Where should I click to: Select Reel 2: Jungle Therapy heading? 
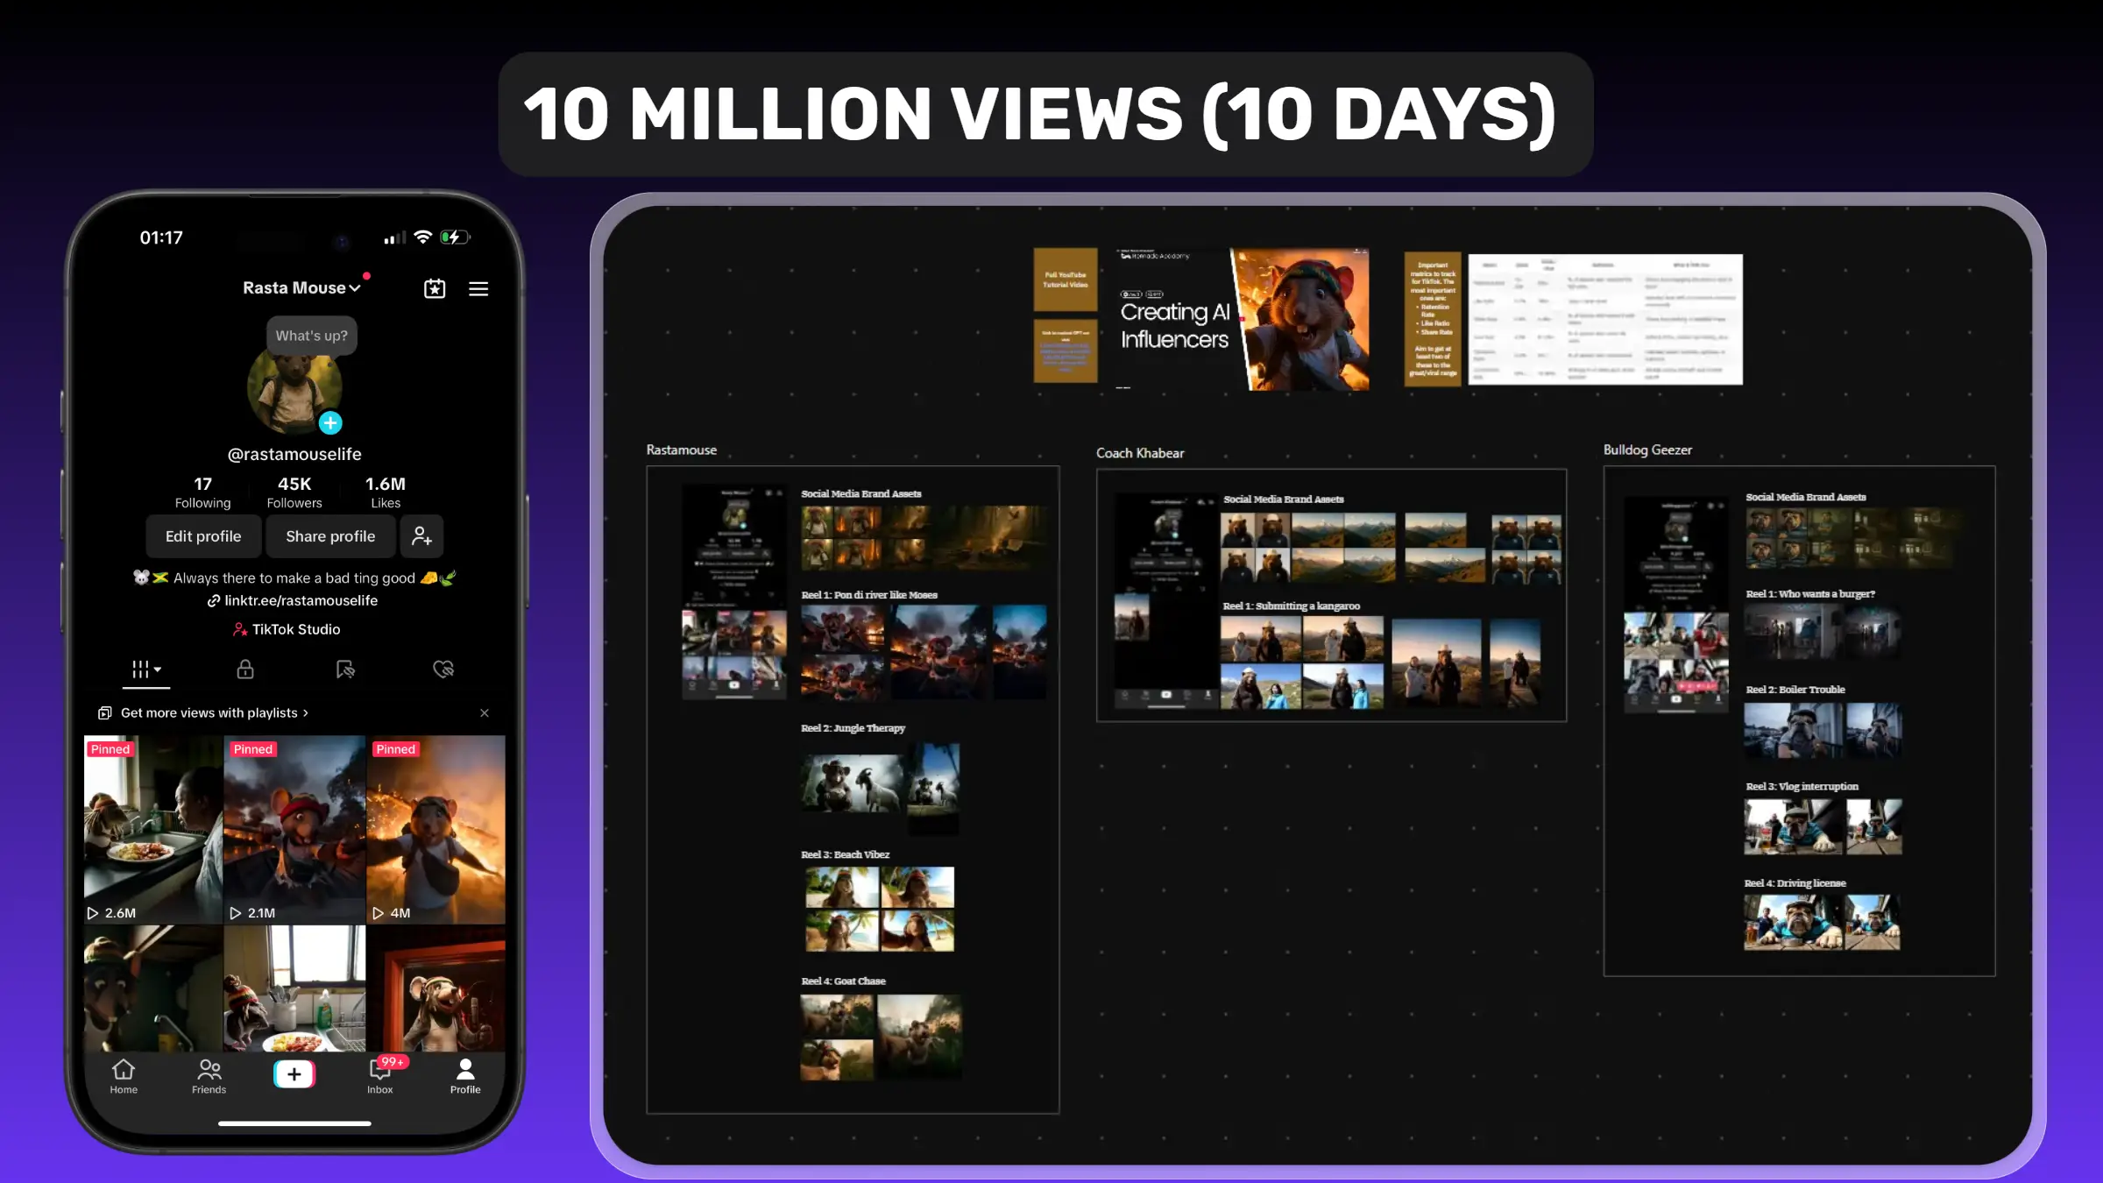[x=853, y=728]
